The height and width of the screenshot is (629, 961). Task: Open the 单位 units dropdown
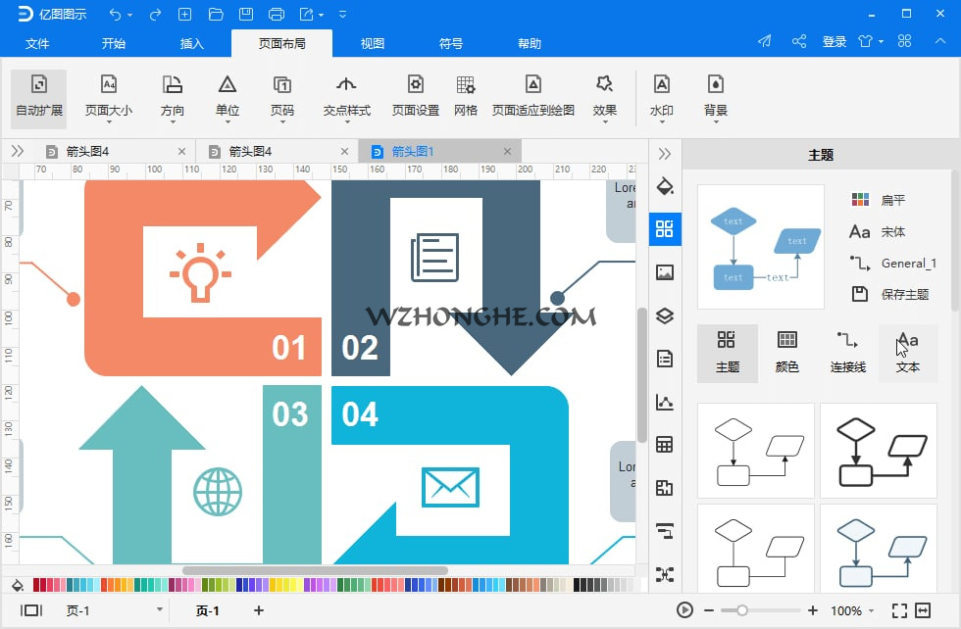coord(228,98)
